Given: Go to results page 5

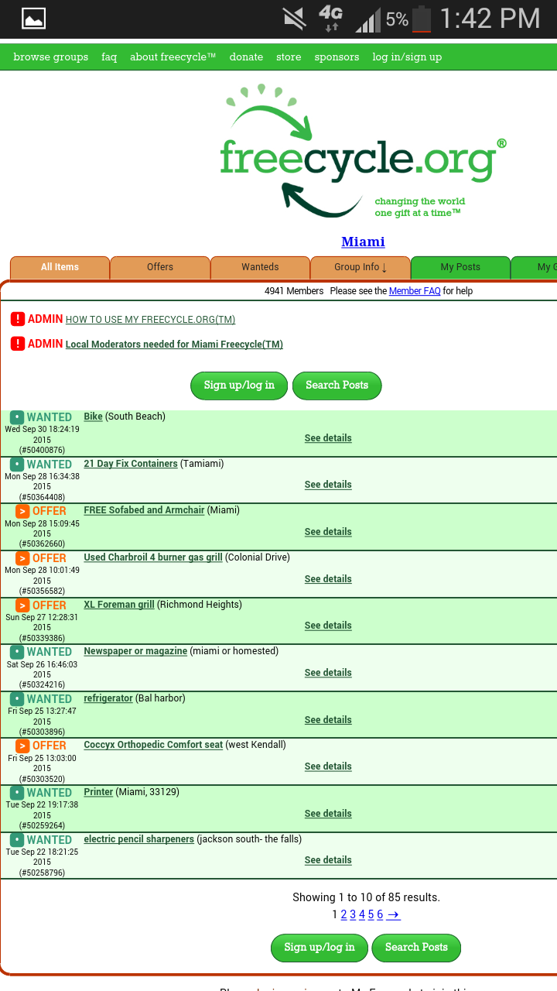Looking at the screenshot, I should (x=371, y=914).
